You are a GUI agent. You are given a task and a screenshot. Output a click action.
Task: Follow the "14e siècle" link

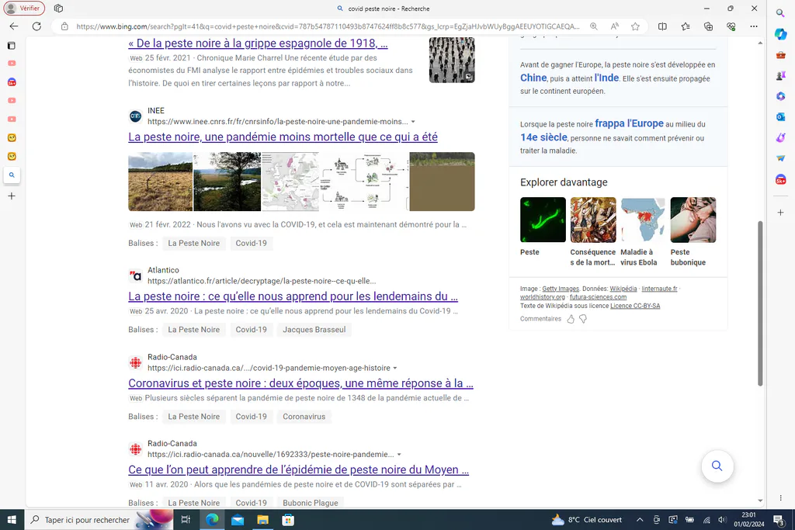point(543,138)
